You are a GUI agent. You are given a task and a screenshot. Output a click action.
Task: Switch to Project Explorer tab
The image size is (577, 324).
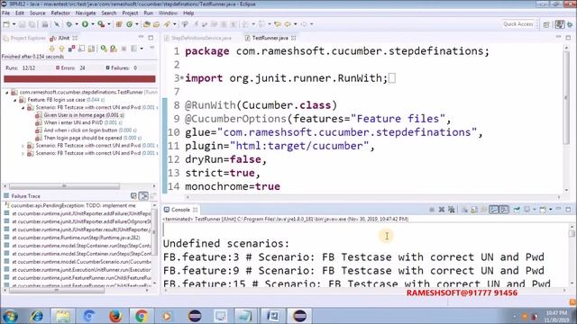(24, 38)
